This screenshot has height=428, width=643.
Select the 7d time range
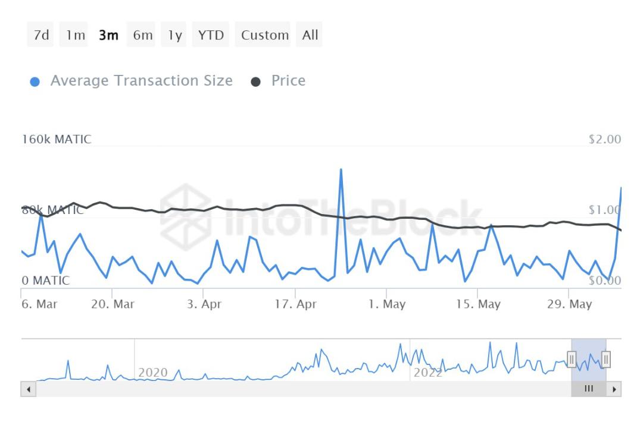(x=41, y=35)
